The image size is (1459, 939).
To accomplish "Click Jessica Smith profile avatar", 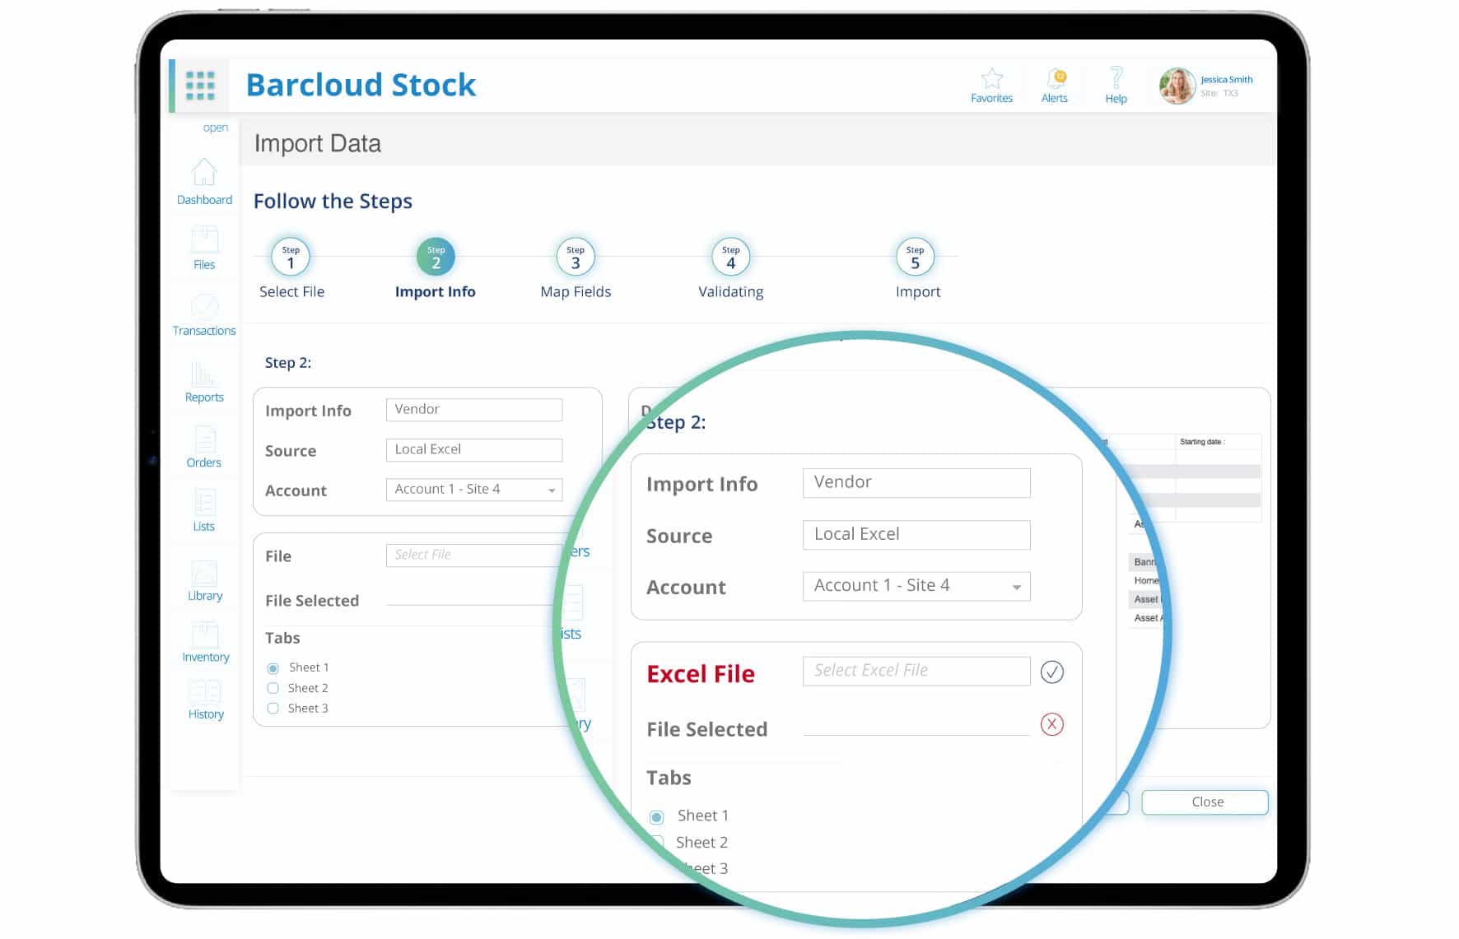I will click(x=1177, y=86).
